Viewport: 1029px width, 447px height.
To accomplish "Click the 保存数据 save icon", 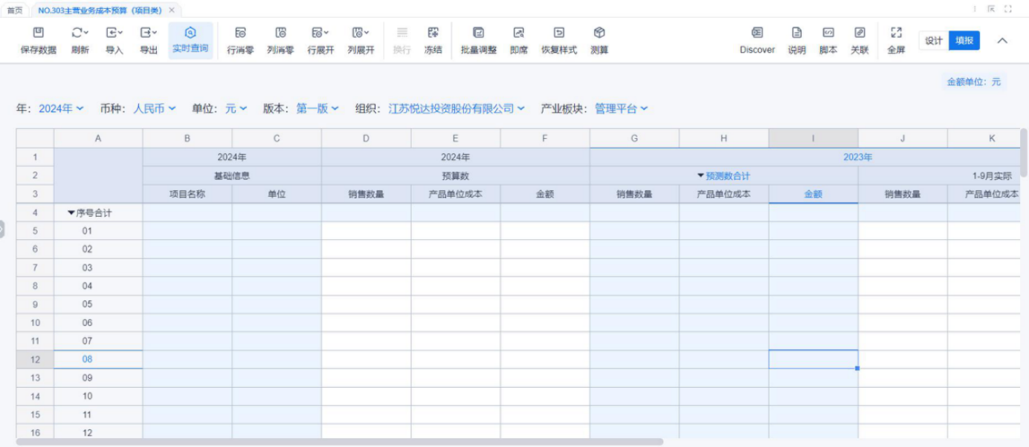I will 38,33.
